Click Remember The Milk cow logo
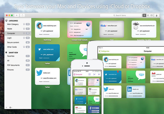164x114 pixels. [x=136, y=26]
